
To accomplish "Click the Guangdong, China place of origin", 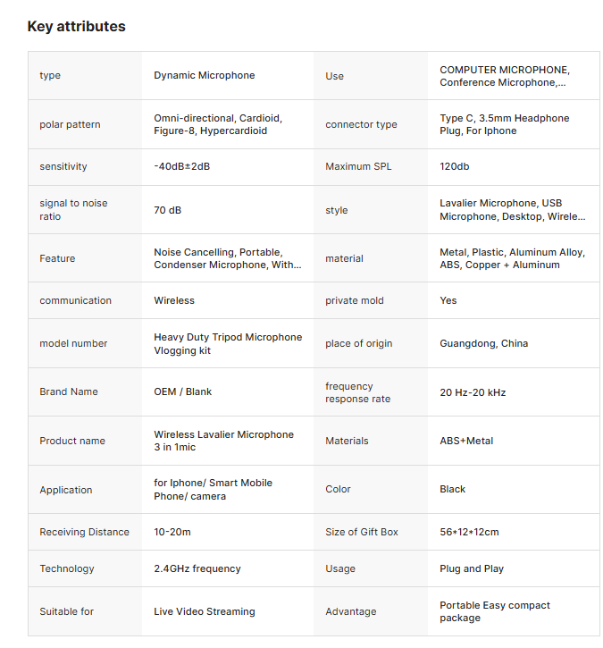I will [x=483, y=344].
